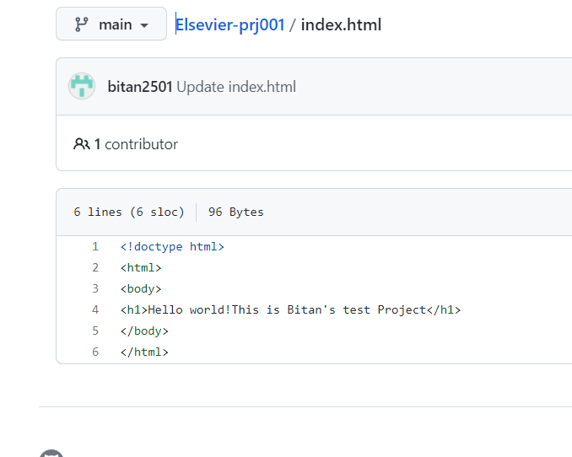
Task: Open the Elsevier-prj001 repository link
Action: (x=229, y=24)
